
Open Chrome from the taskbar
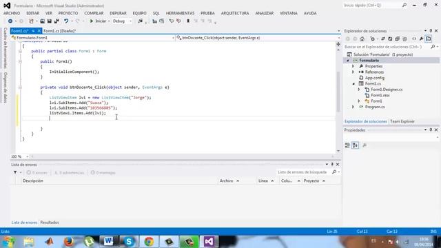coord(149,242)
